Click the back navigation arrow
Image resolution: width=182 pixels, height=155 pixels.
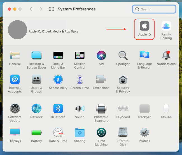coord(31,9)
